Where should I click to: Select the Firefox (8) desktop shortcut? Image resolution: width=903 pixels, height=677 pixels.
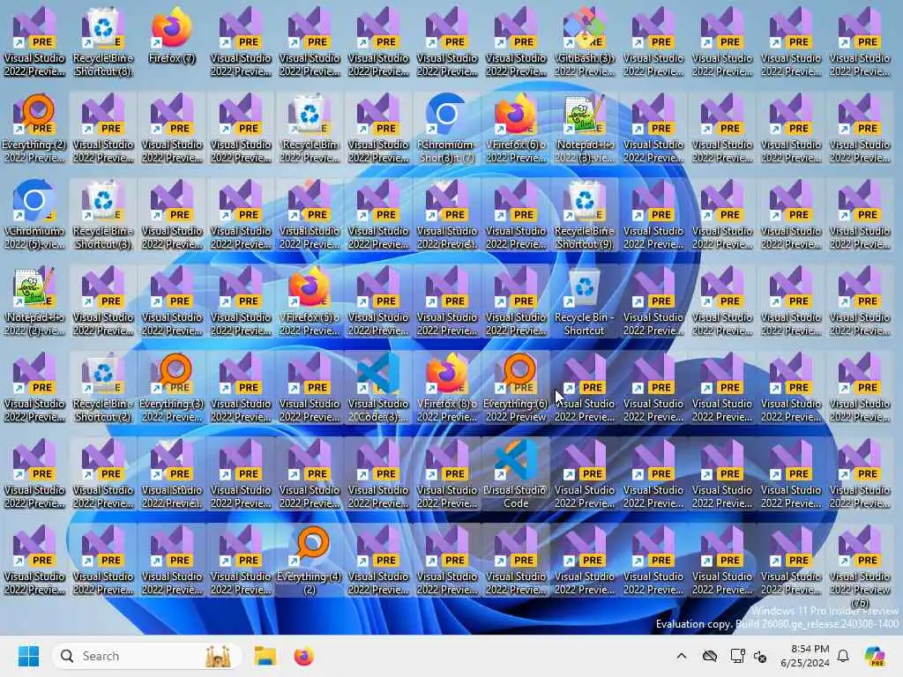[x=447, y=387]
